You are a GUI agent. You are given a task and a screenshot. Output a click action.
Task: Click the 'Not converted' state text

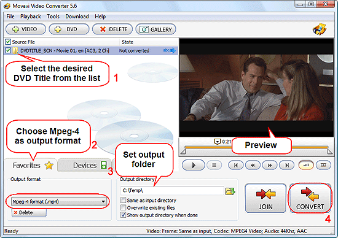134,51
